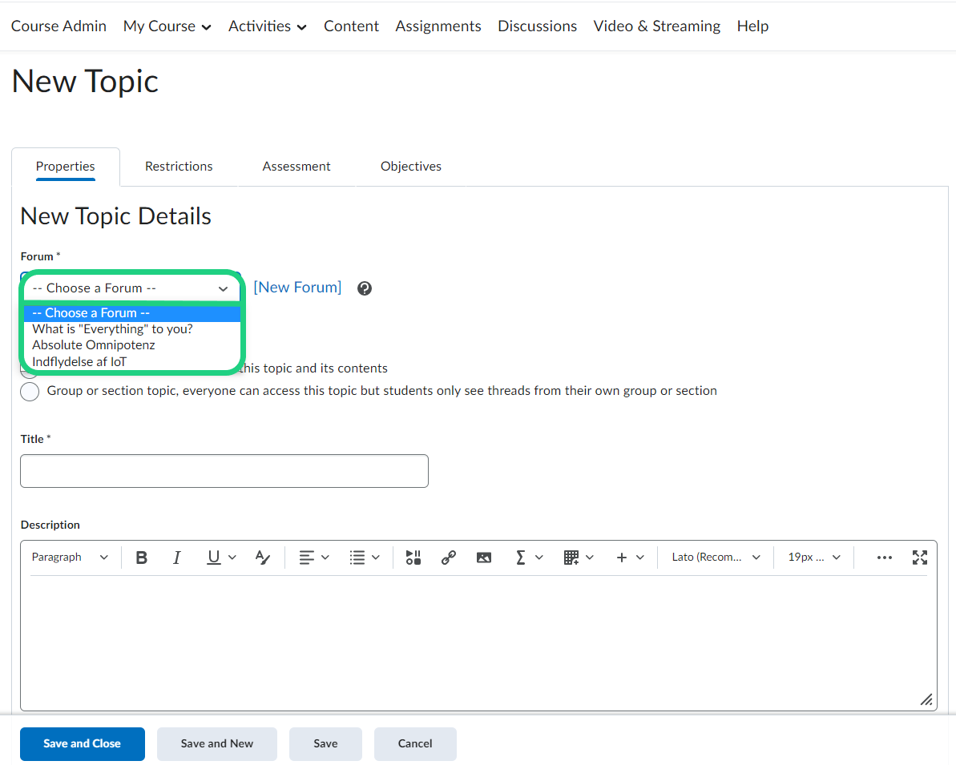Choose "Absolute Omnipotenz" from the forum list

[x=94, y=345]
